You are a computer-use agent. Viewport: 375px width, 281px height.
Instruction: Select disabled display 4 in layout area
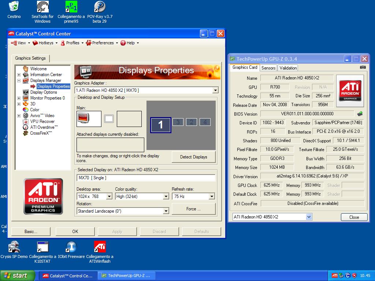(205, 122)
